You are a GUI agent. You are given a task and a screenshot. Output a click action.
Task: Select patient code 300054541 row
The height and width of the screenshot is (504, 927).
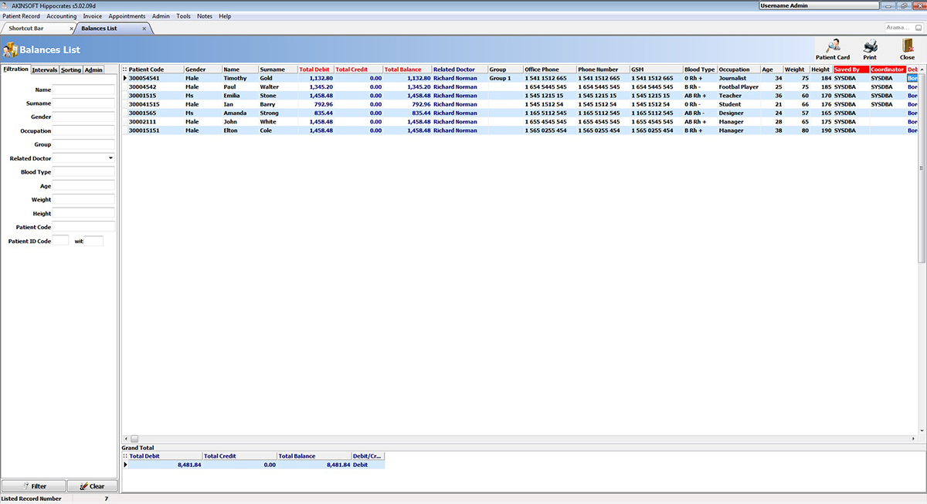click(520, 78)
